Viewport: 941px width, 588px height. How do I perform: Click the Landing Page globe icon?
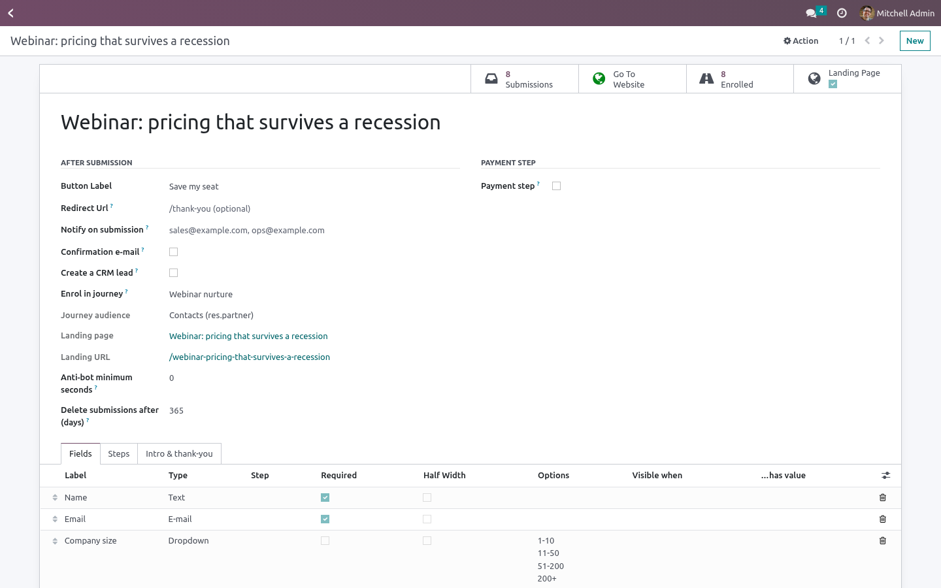pos(814,79)
